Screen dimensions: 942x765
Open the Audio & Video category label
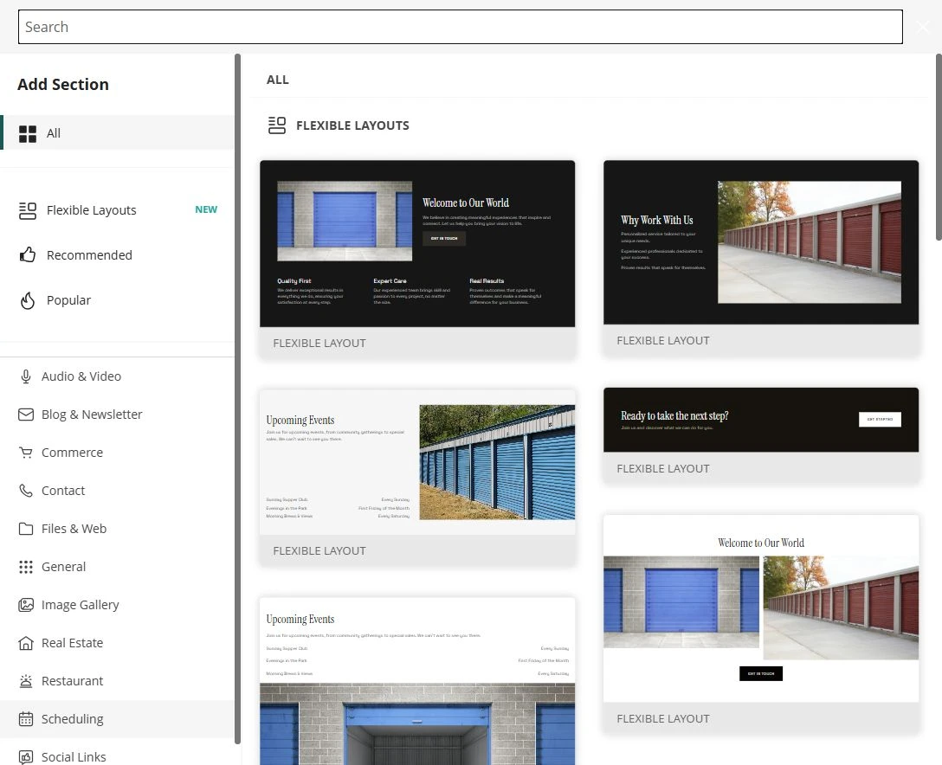81,376
